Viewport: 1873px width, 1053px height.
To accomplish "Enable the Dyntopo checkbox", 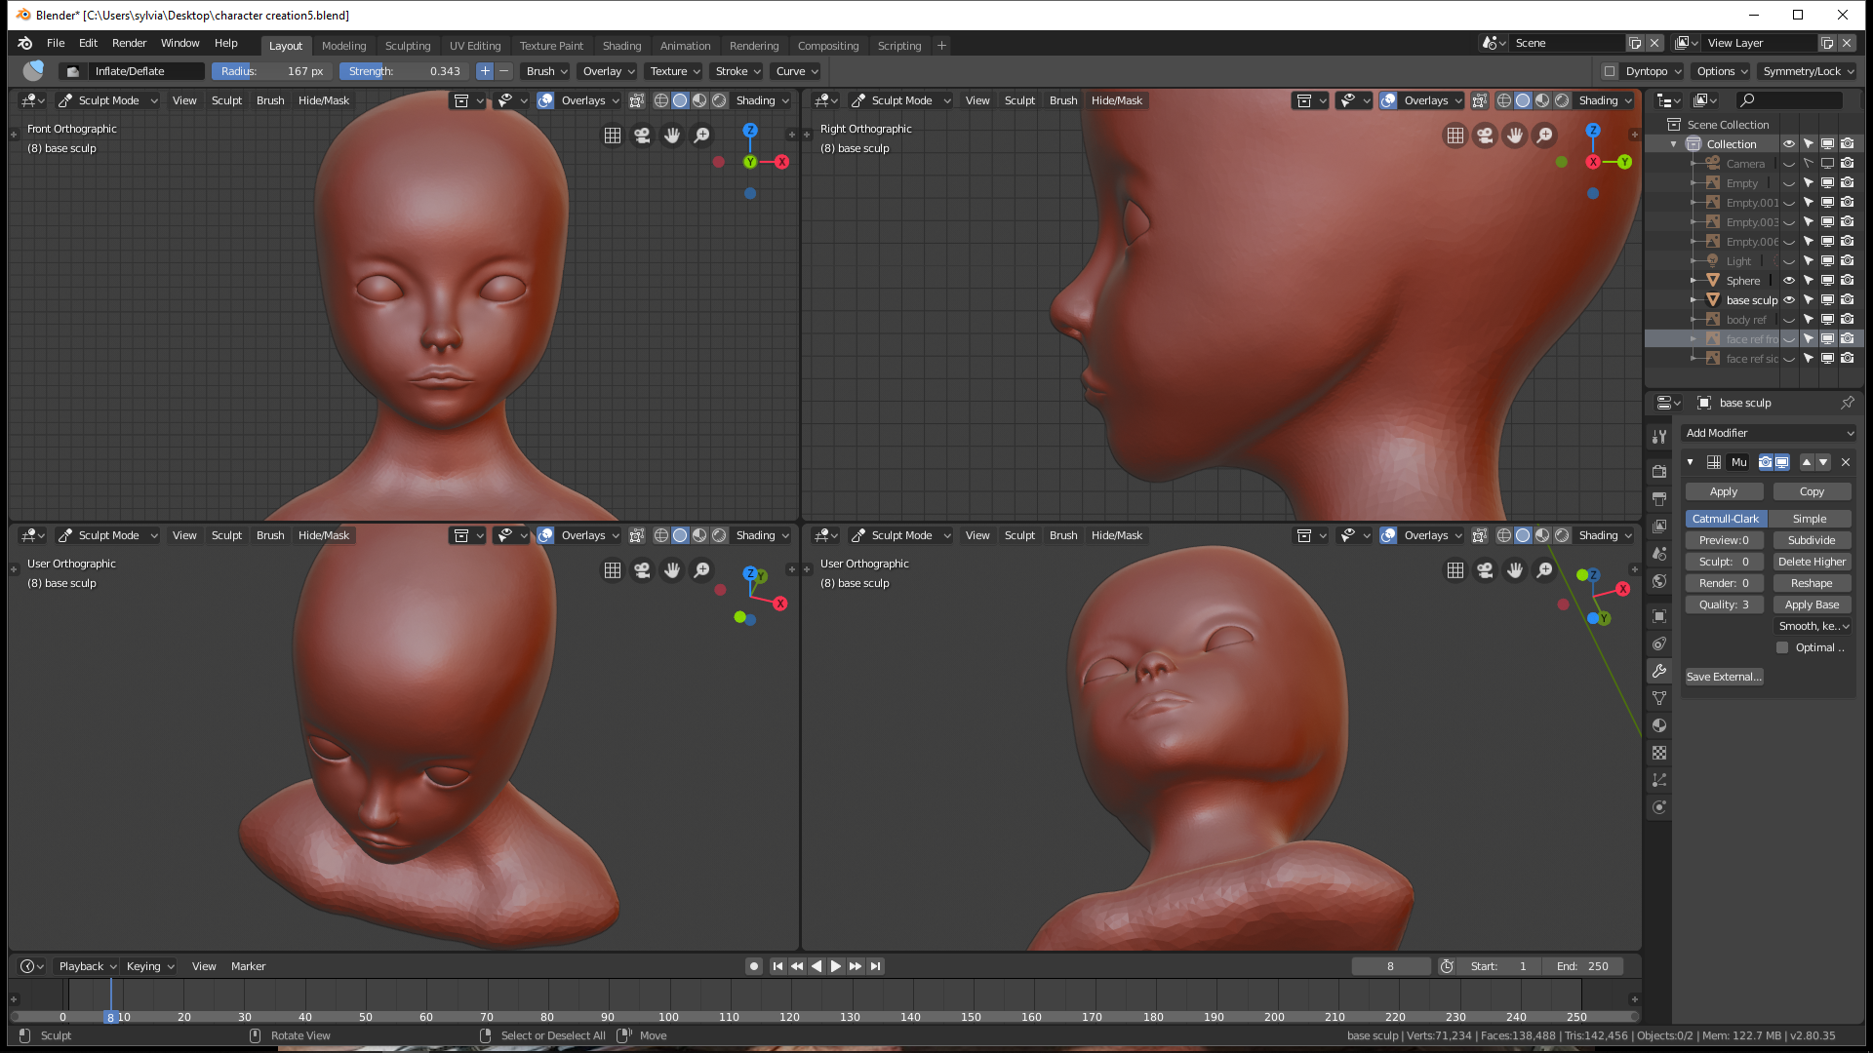I will [1610, 71].
